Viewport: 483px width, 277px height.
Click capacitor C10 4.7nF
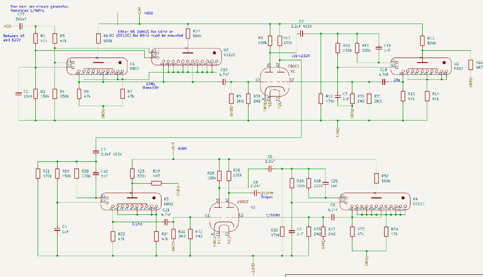point(224,82)
